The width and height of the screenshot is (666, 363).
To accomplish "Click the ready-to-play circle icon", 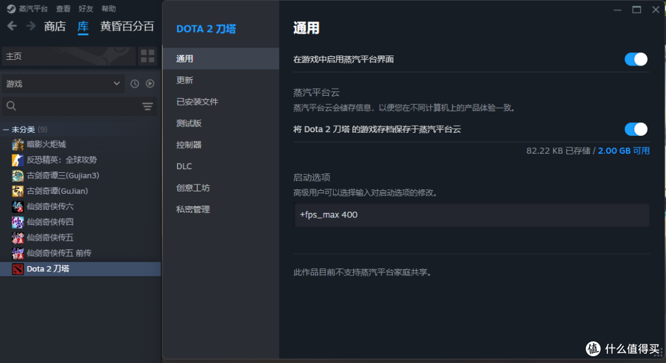I will (x=150, y=84).
